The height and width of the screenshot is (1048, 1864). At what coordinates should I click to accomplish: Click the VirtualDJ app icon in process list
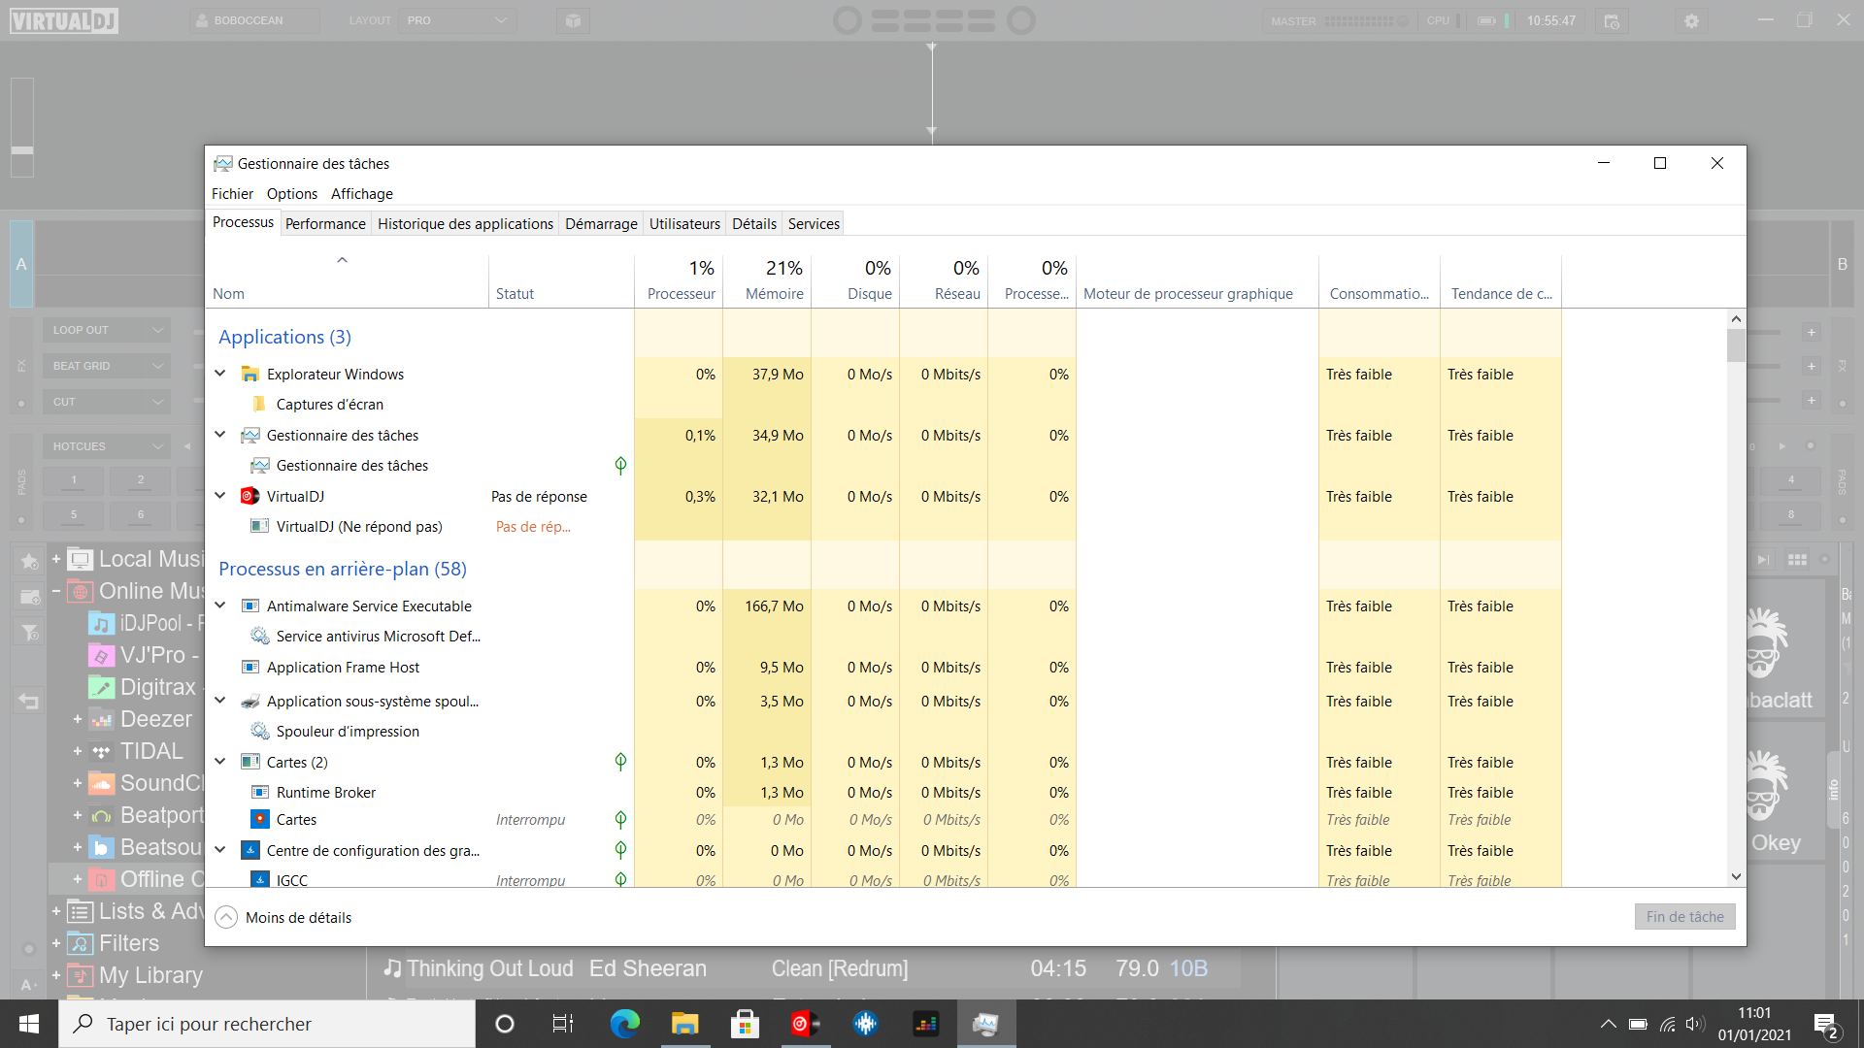point(250,496)
